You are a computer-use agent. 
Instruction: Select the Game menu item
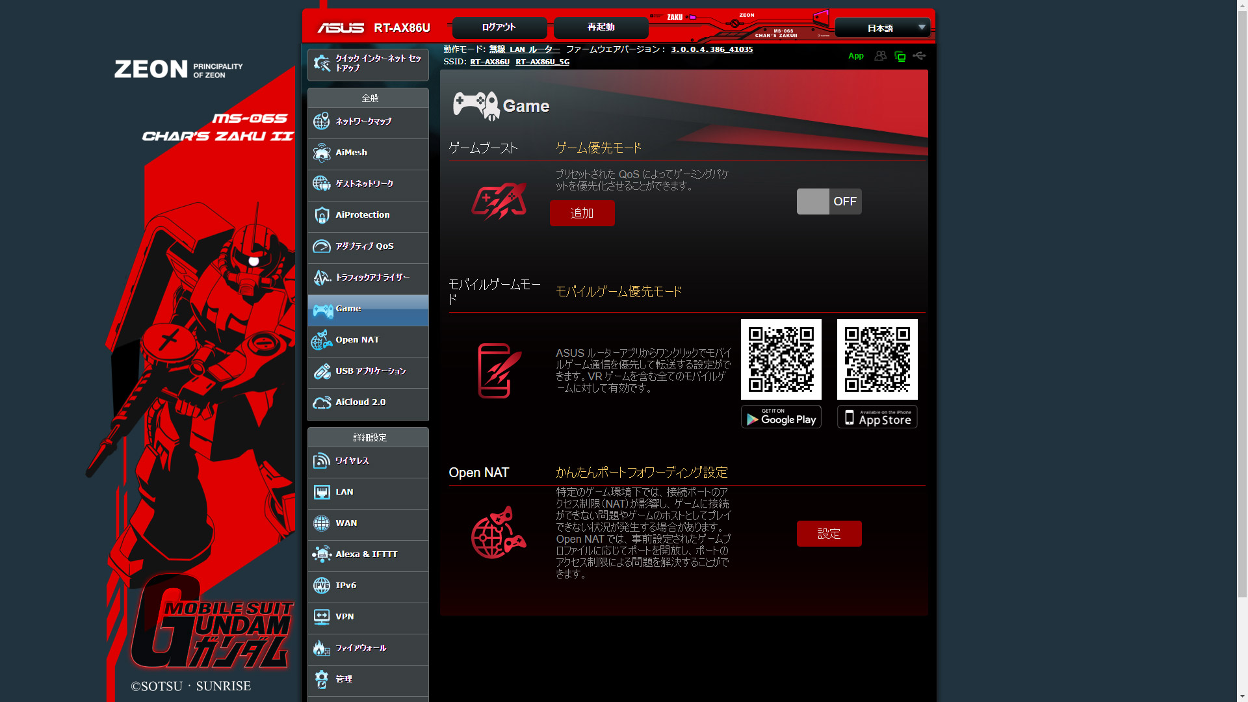(x=368, y=309)
